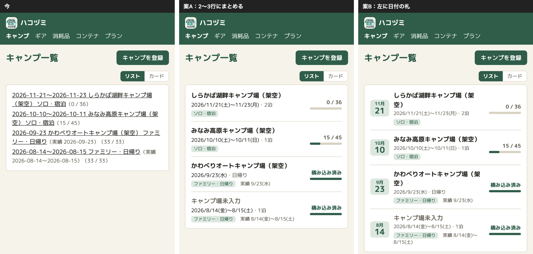Click the ハコヅミ logo icon in the 案A panel
The height and width of the screenshot is (254, 533).
click(x=191, y=23)
